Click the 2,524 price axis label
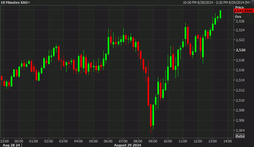 pos(240,30)
